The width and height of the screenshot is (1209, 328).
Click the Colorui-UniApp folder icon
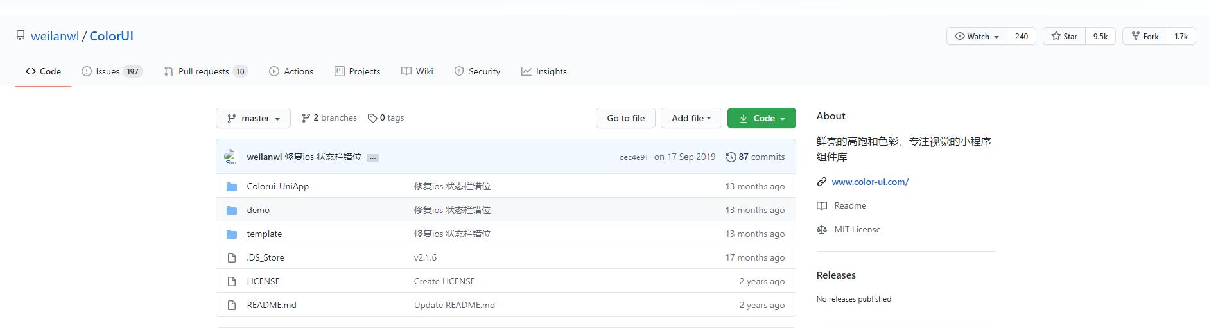click(232, 187)
